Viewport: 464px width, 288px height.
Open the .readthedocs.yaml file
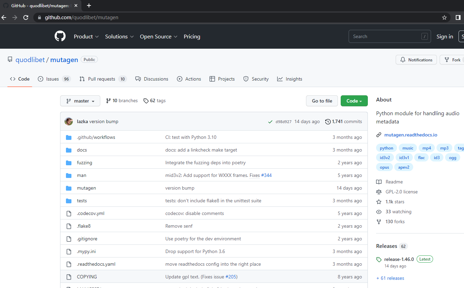pos(96,264)
